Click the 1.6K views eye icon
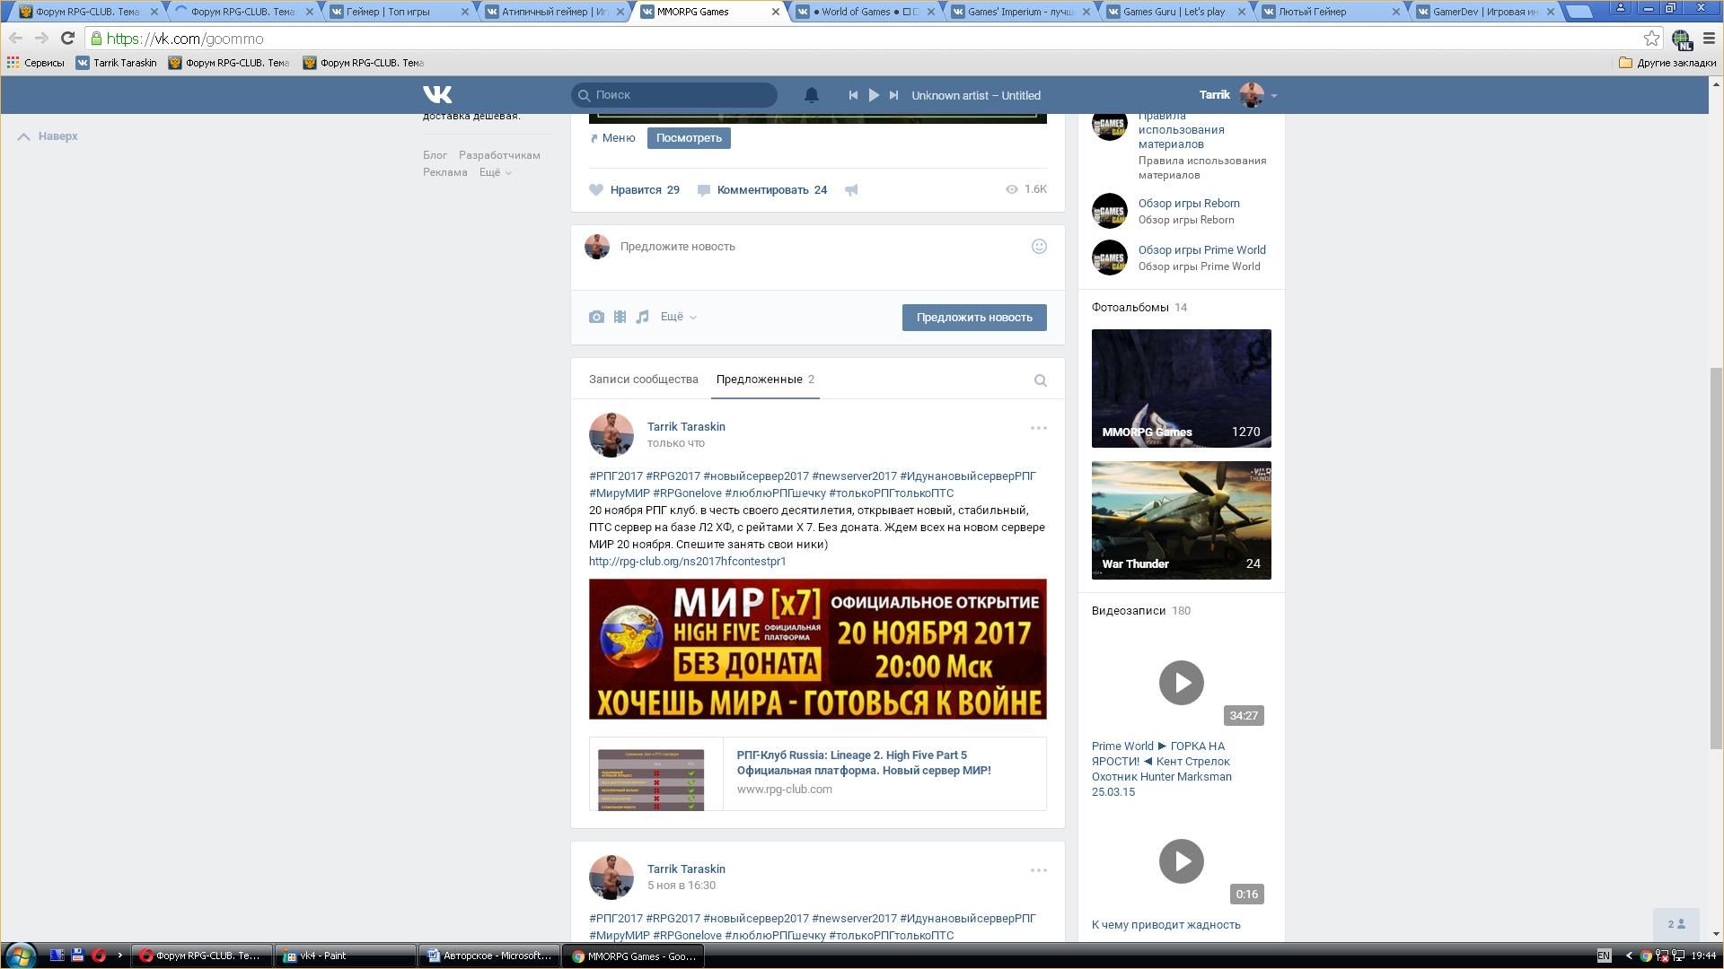 1011,189
